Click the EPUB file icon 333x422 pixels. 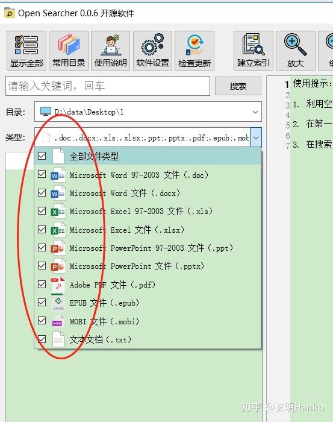[x=58, y=303]
